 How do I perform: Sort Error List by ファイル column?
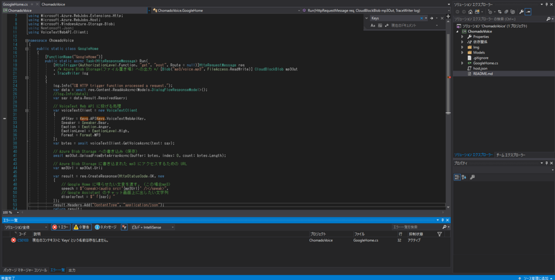tap(359, 234)
